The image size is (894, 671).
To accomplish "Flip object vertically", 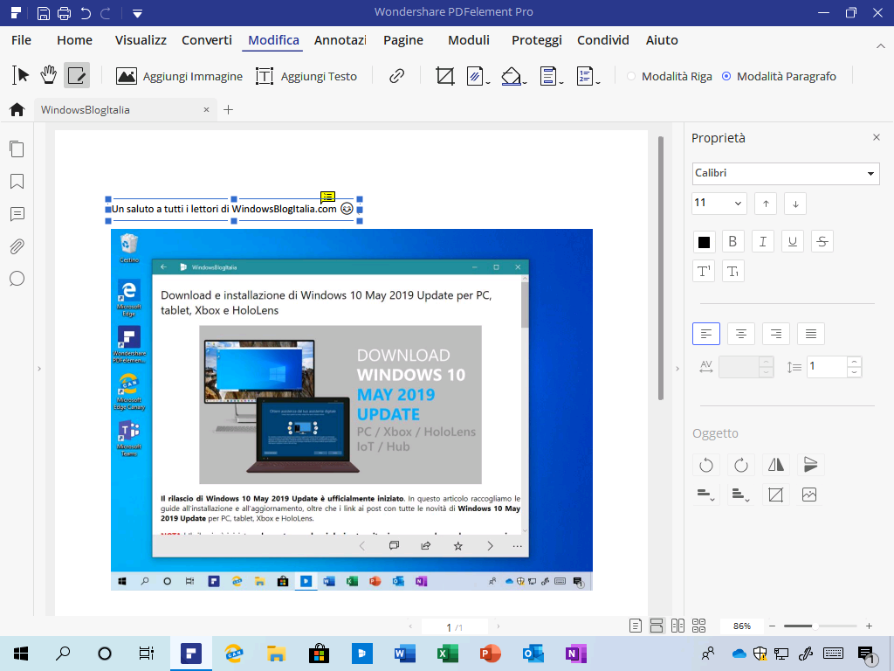I will click(x=811, y=465).
